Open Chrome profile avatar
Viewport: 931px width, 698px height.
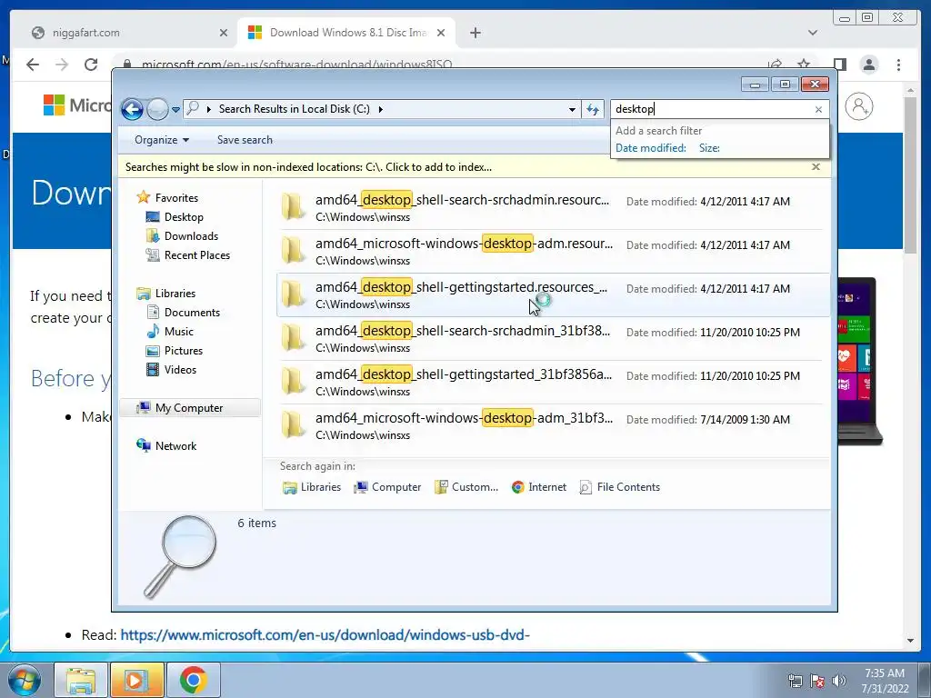pyautogui.click(x=868, y=65)
